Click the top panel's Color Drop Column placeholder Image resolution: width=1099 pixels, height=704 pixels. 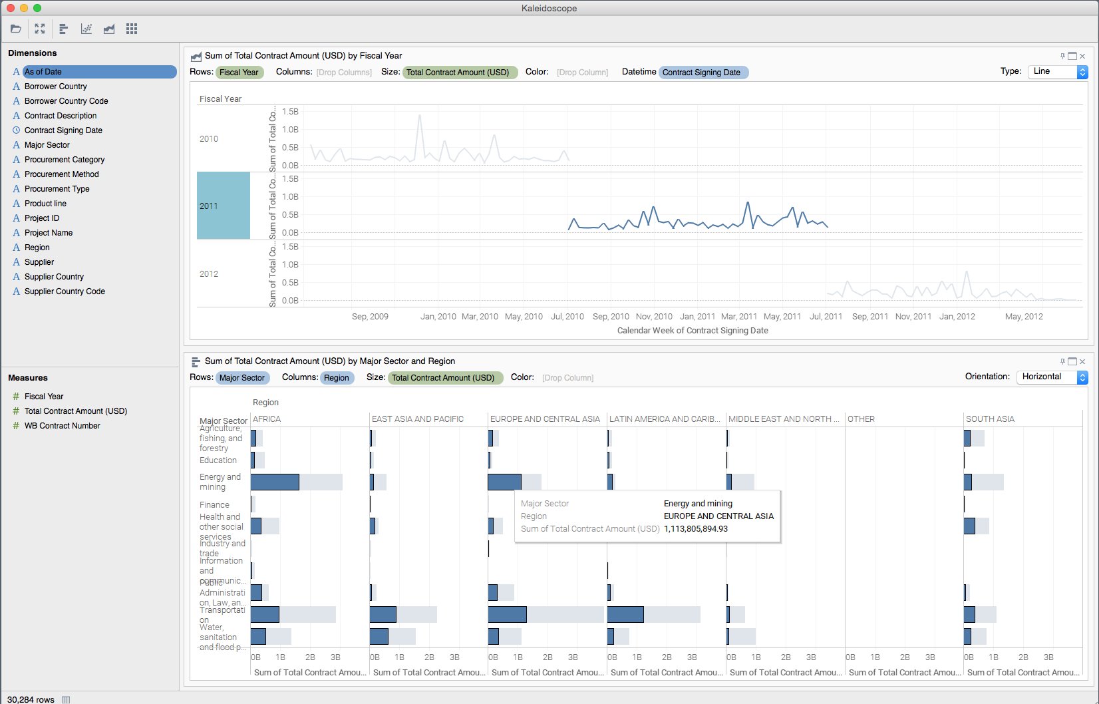pyautogui.click(x=582, y=73)
